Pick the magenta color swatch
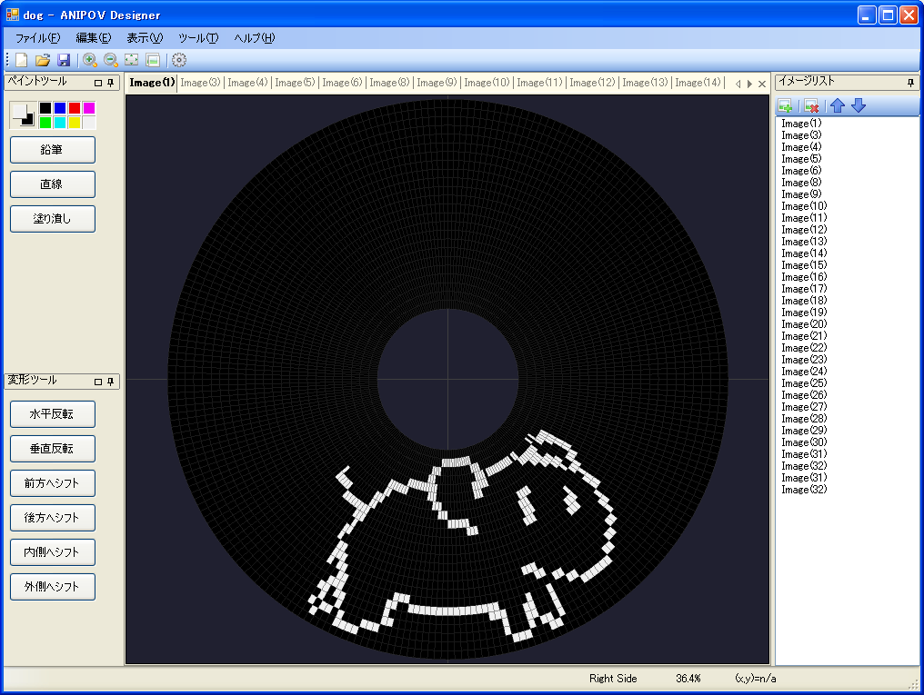The width and height of the screenshot is (924, 695). [x=89, y=108]
